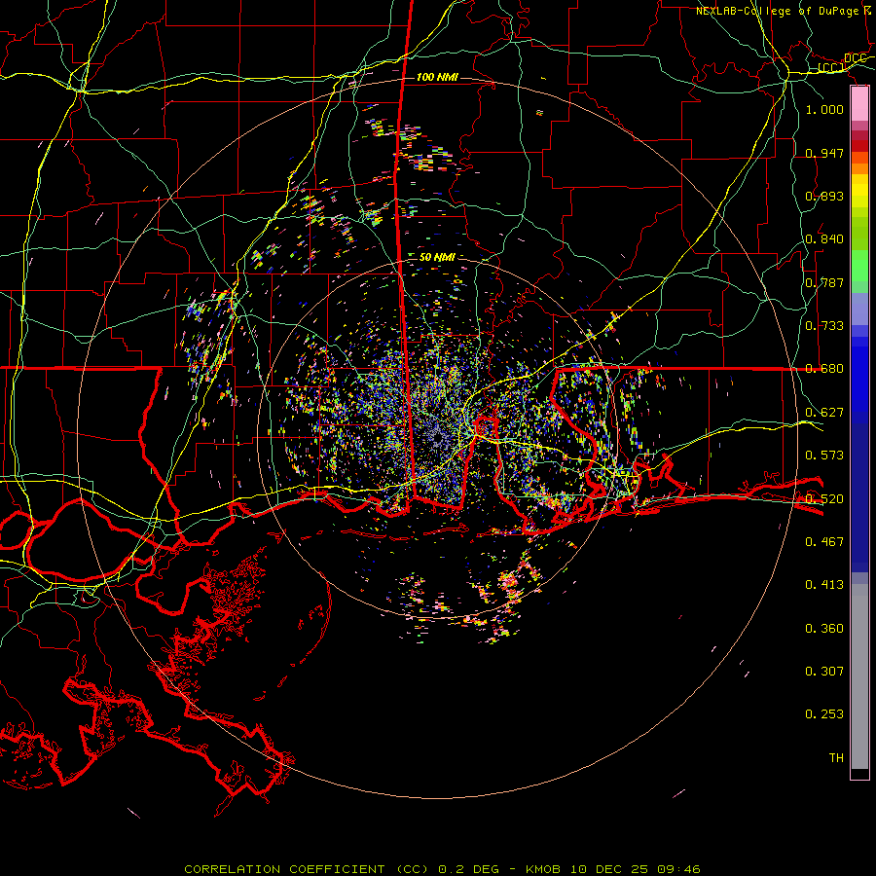
Task: Select the 0.840 legend value
Action: point(824,239)
